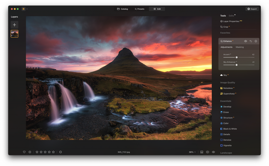Select the mountain photo layer thumbnail
Screen dimensions: 269x166
pos(14,34)
